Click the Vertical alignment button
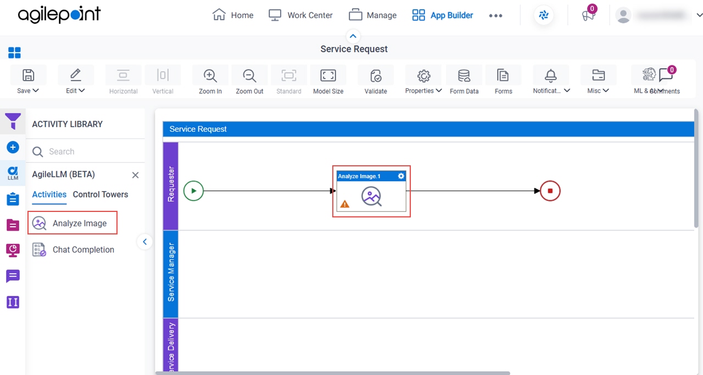Viewport: 703px width, 375px height. pyautogui.click(x=163, y=80)
